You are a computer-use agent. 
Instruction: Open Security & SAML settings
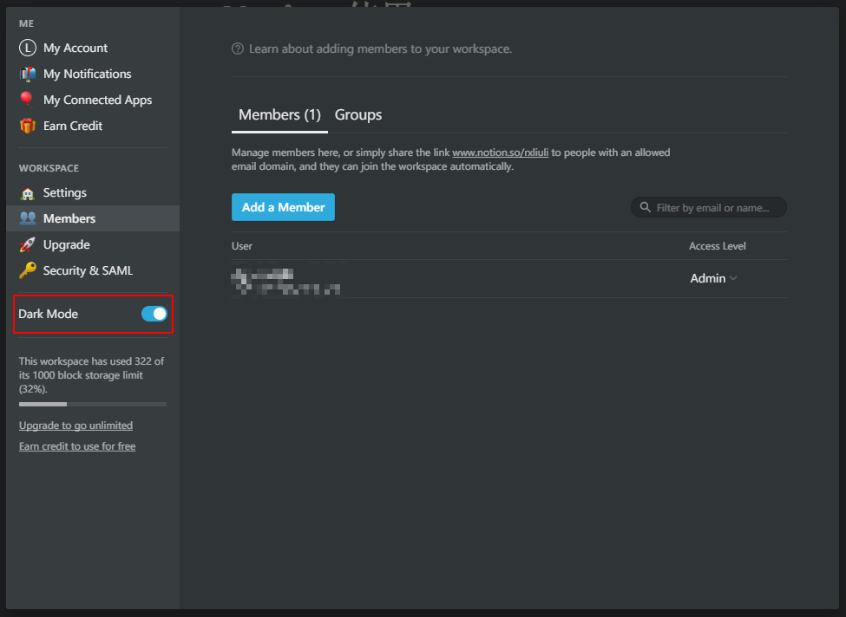tap(93, 270)
